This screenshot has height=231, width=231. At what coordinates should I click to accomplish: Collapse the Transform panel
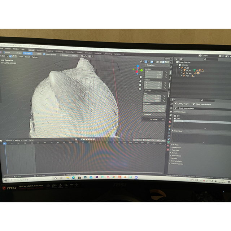click(x=146, y=65)
